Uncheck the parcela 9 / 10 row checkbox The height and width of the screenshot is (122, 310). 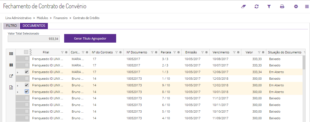click(x=27, y=85)
